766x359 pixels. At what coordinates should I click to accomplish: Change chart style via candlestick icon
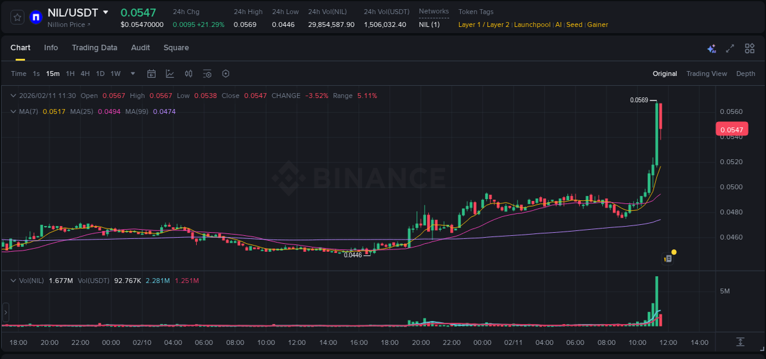[188, 74]
